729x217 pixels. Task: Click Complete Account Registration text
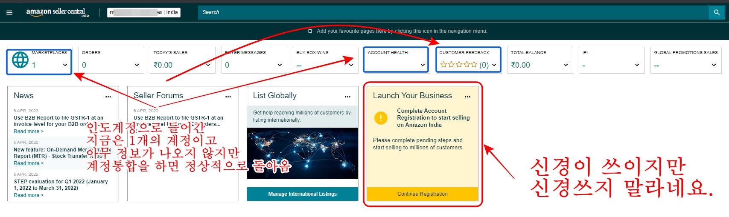433,118
